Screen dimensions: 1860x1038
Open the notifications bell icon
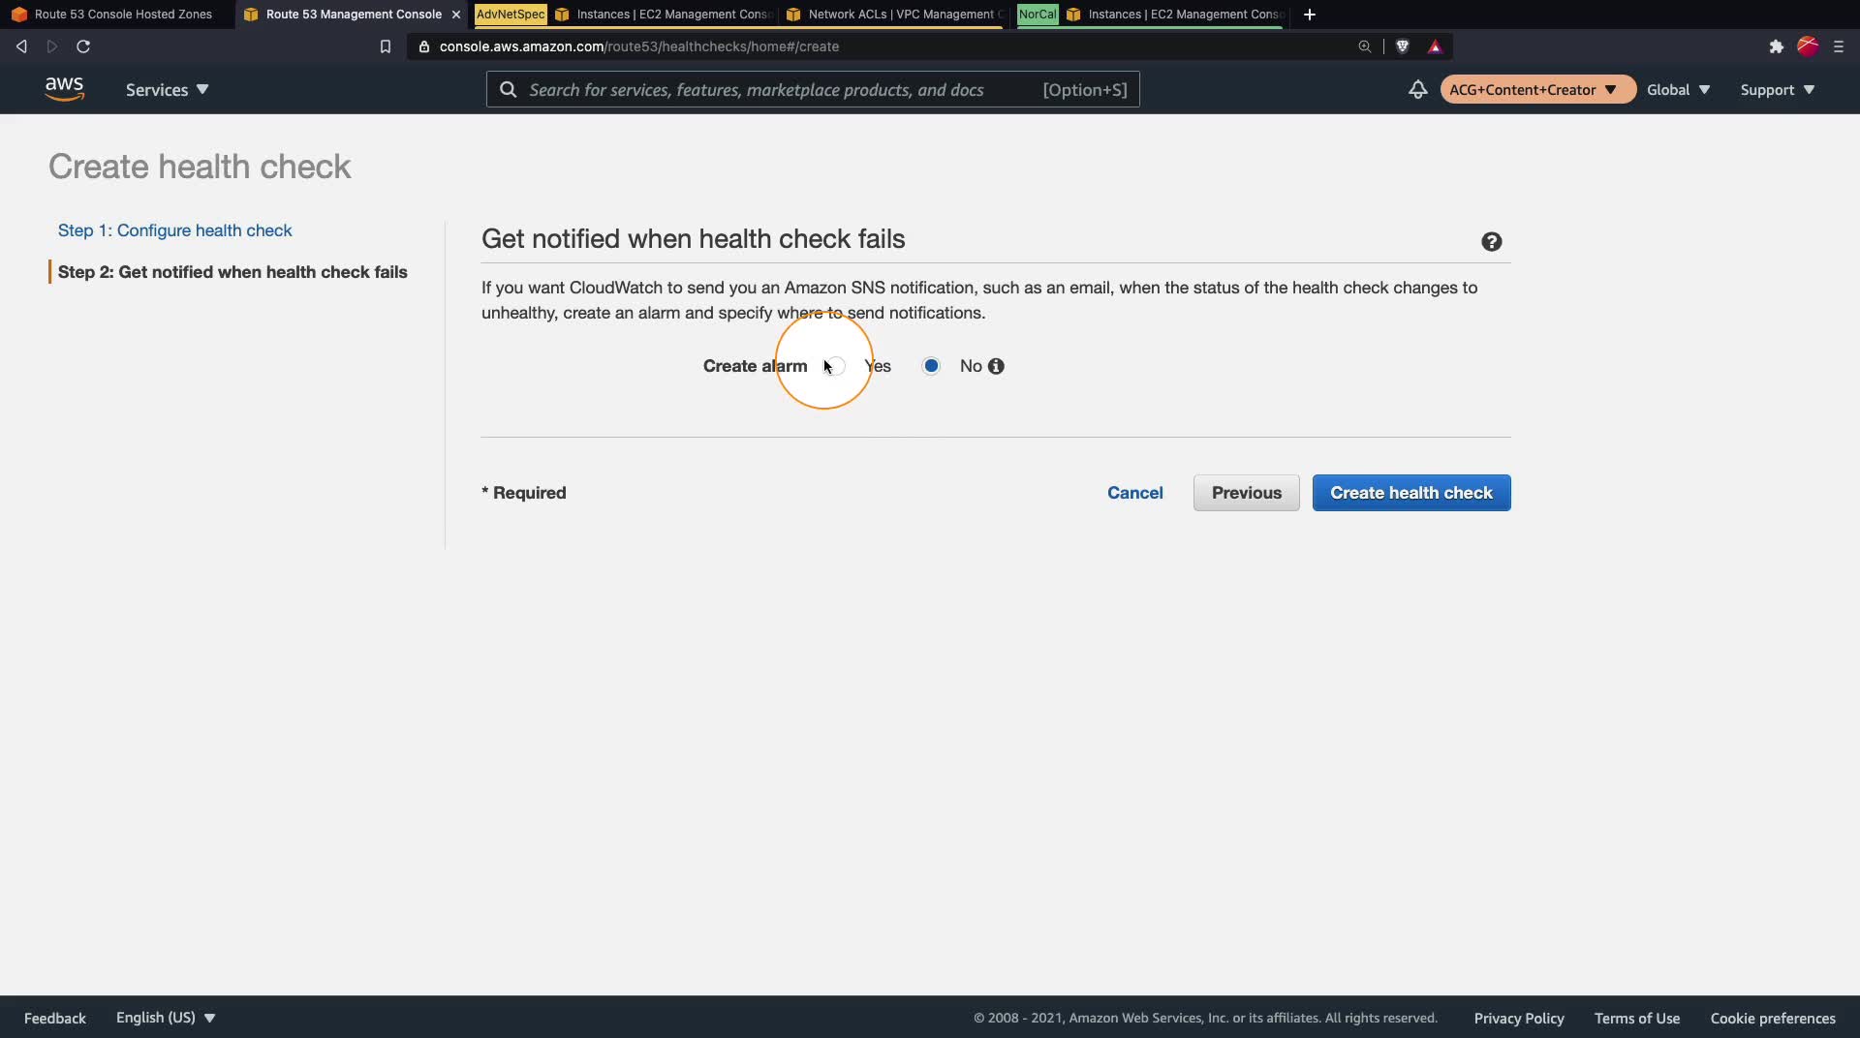point(1417,89)
